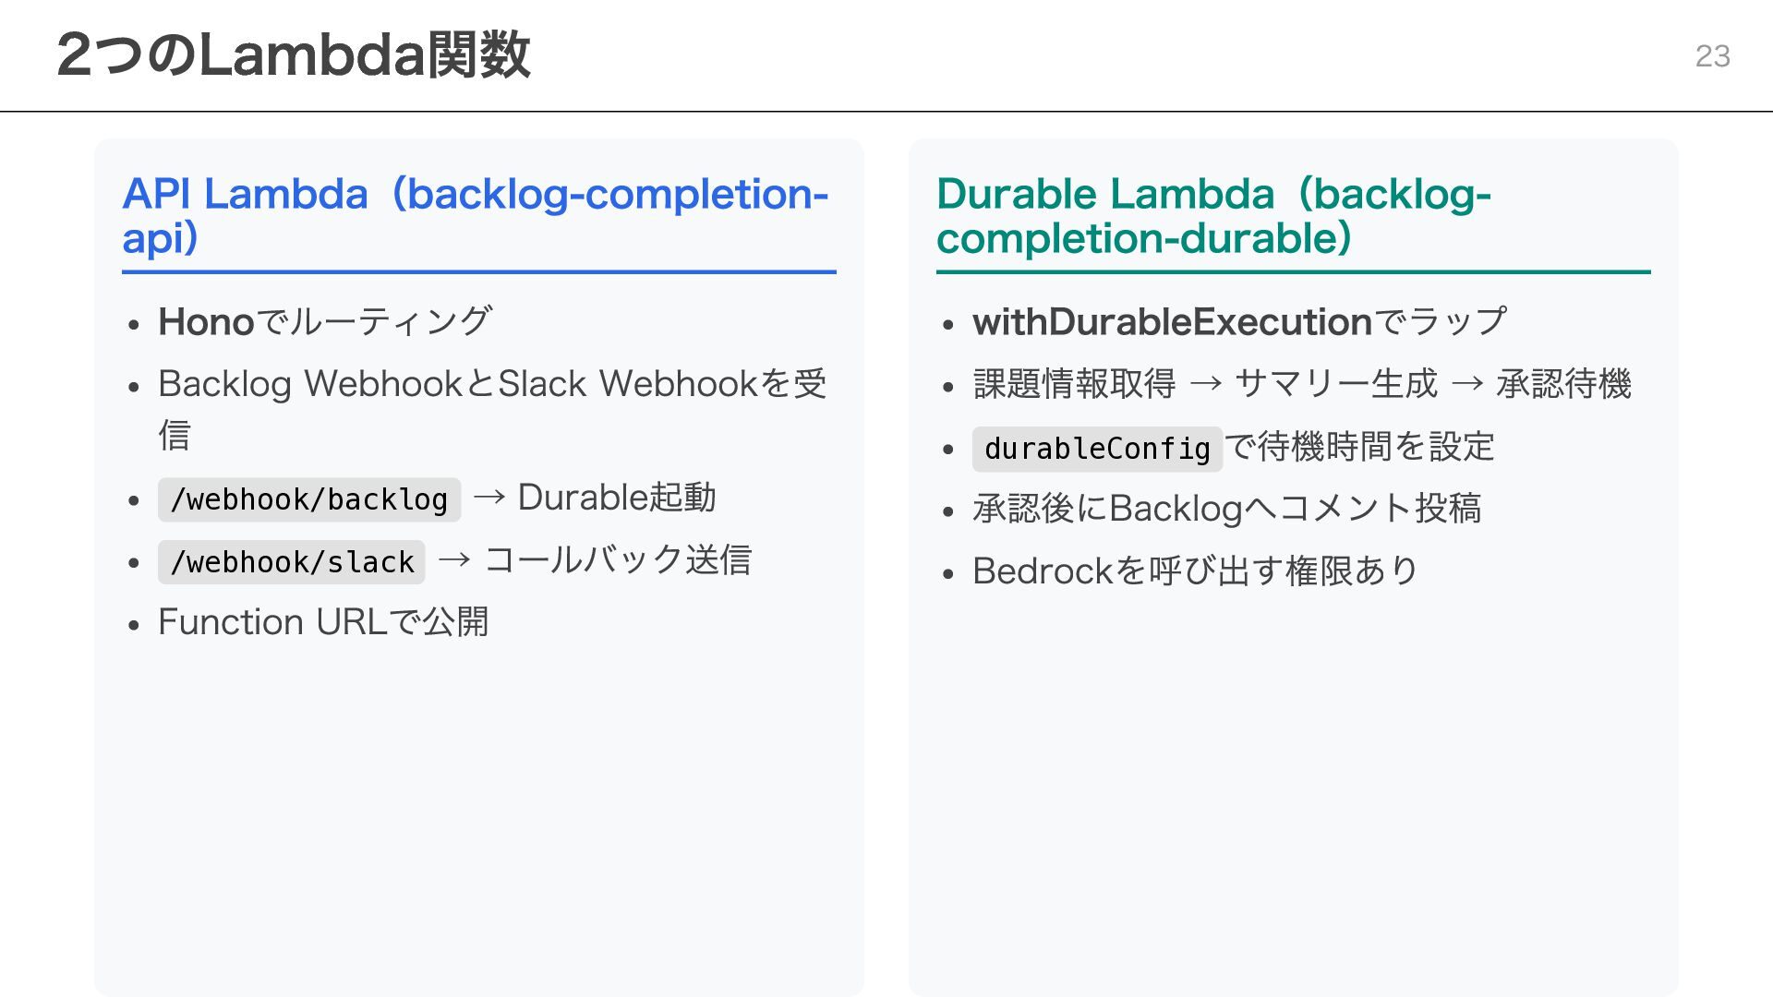The width and height of the screenshot is (1773, 997).
Task: Click the slide title "2つのLambda関数"
Action: coord(293,55)
